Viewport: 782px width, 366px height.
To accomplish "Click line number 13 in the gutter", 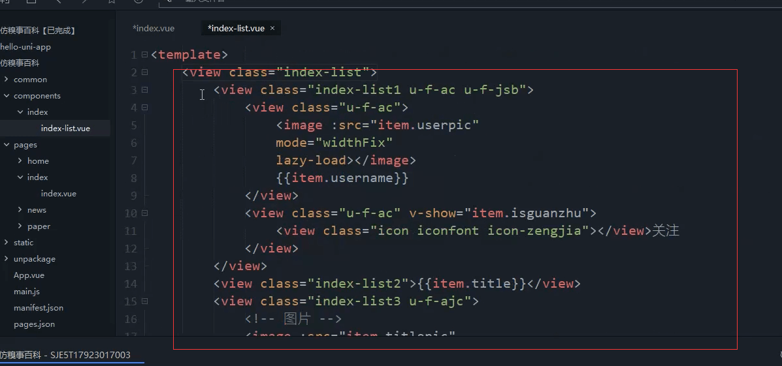I will coord(131,266).
